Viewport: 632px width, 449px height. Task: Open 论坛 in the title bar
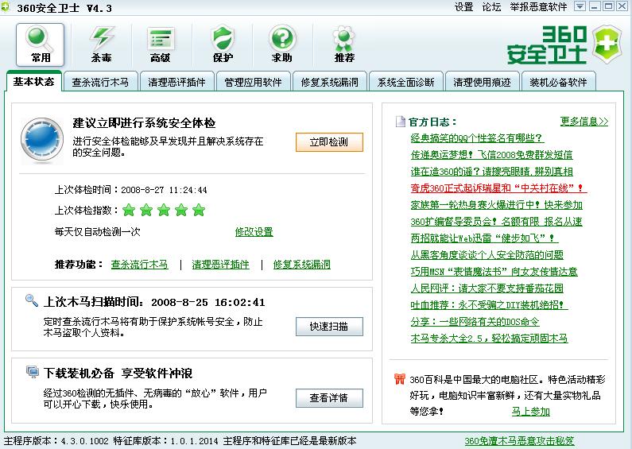click(x=491, y=7)
